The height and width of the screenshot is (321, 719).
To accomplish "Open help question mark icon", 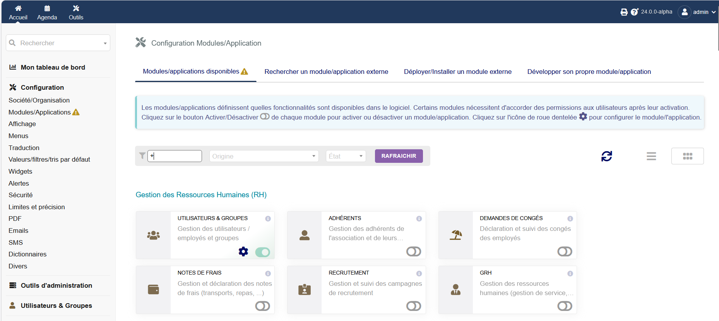I will 634,12.
